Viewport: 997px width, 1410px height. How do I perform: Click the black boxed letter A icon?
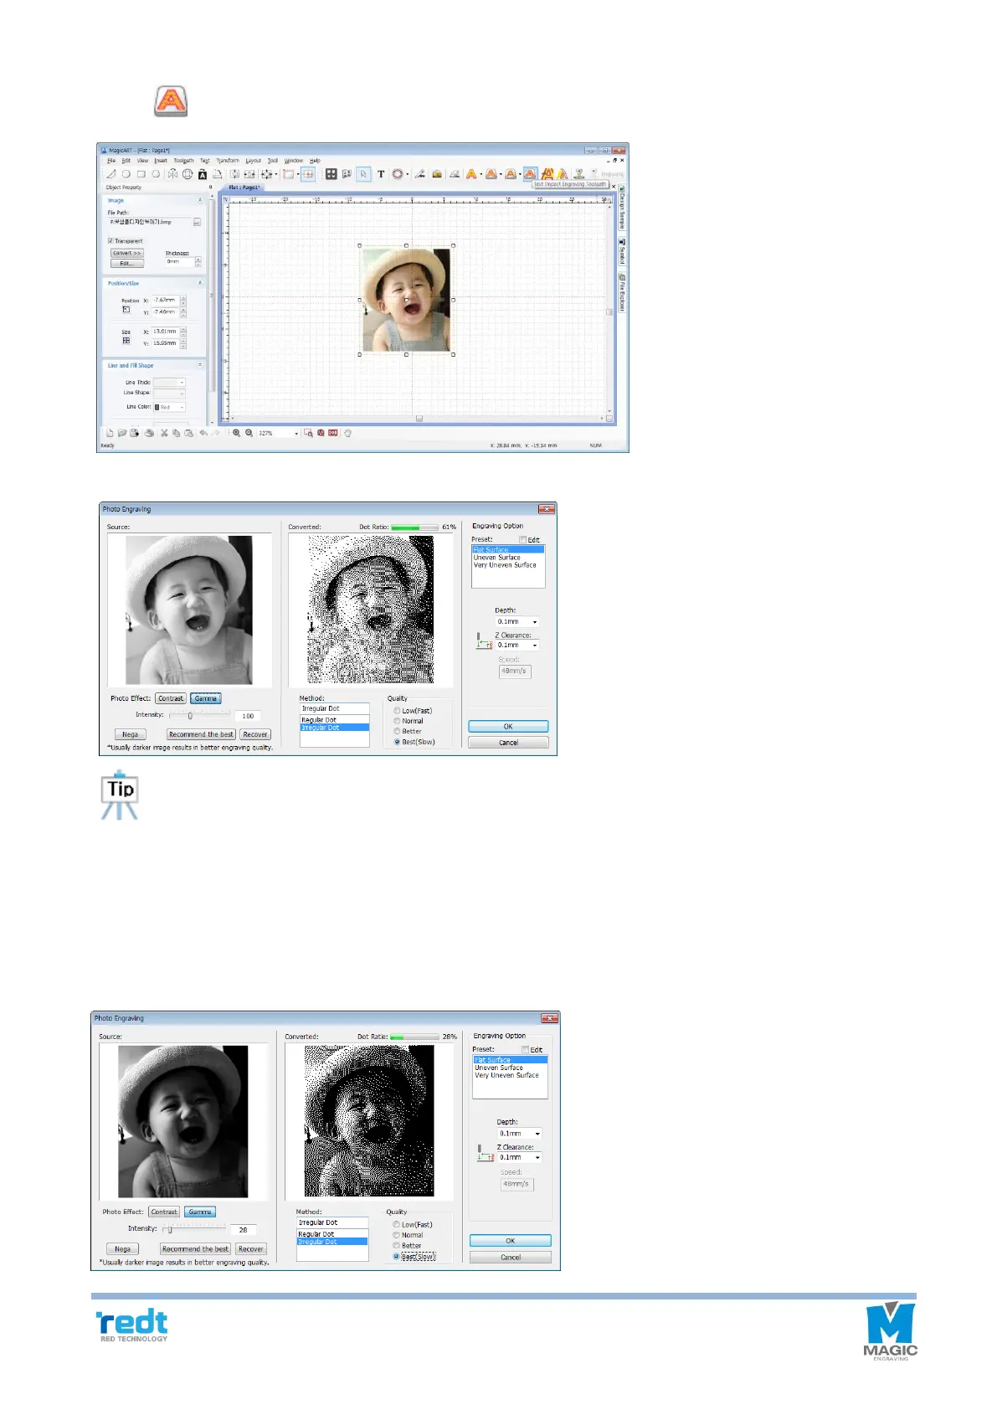(x=203, y=174)
